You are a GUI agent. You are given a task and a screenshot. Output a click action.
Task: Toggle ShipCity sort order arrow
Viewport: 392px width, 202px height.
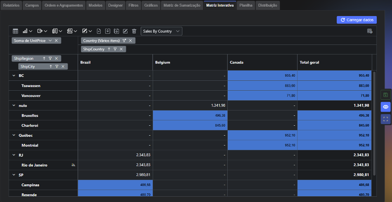tap(51, 66)
